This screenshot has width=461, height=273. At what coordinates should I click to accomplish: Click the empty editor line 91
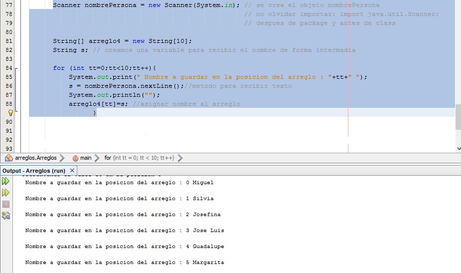coord(199,131)
